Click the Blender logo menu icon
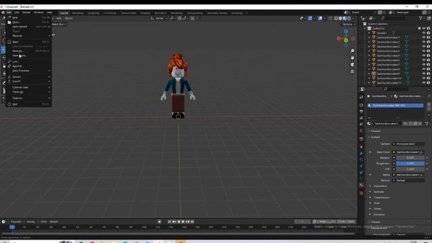Image resolution: width=432 pixels, height=243 pixels. pos(3,12)
